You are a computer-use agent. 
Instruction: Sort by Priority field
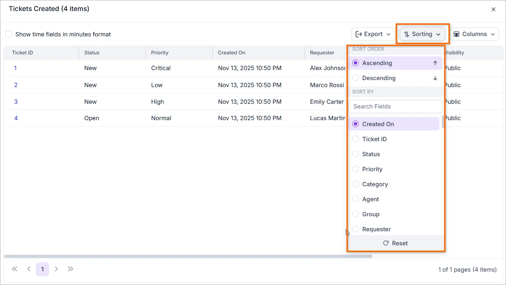pos(394,169)
